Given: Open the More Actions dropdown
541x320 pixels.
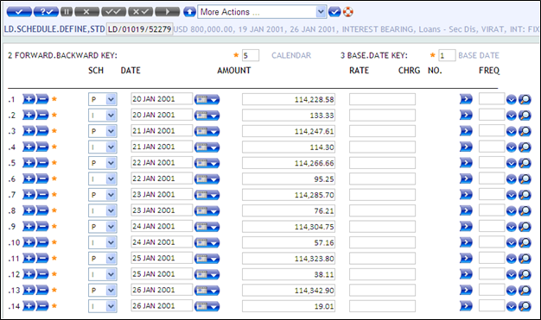Looking at the screenshot, I should click(262, 12).
